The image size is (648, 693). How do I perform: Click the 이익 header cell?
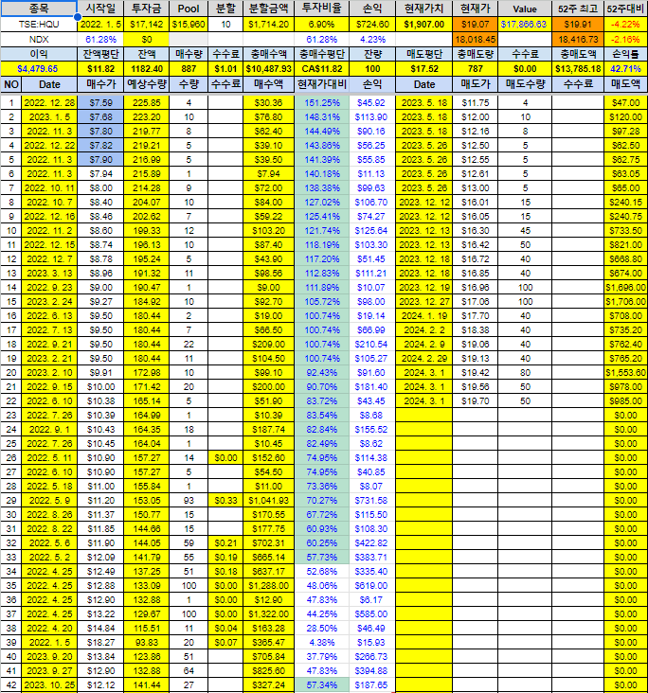39,54
